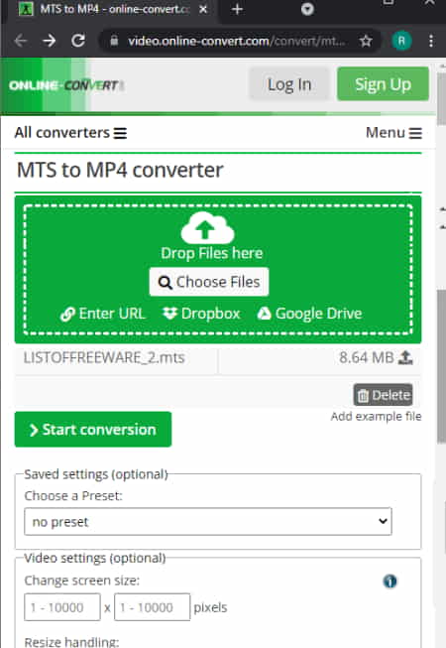The image size is (446, 648).
Task: Choose the Google Drive upload option
Action: coord(309,314)
